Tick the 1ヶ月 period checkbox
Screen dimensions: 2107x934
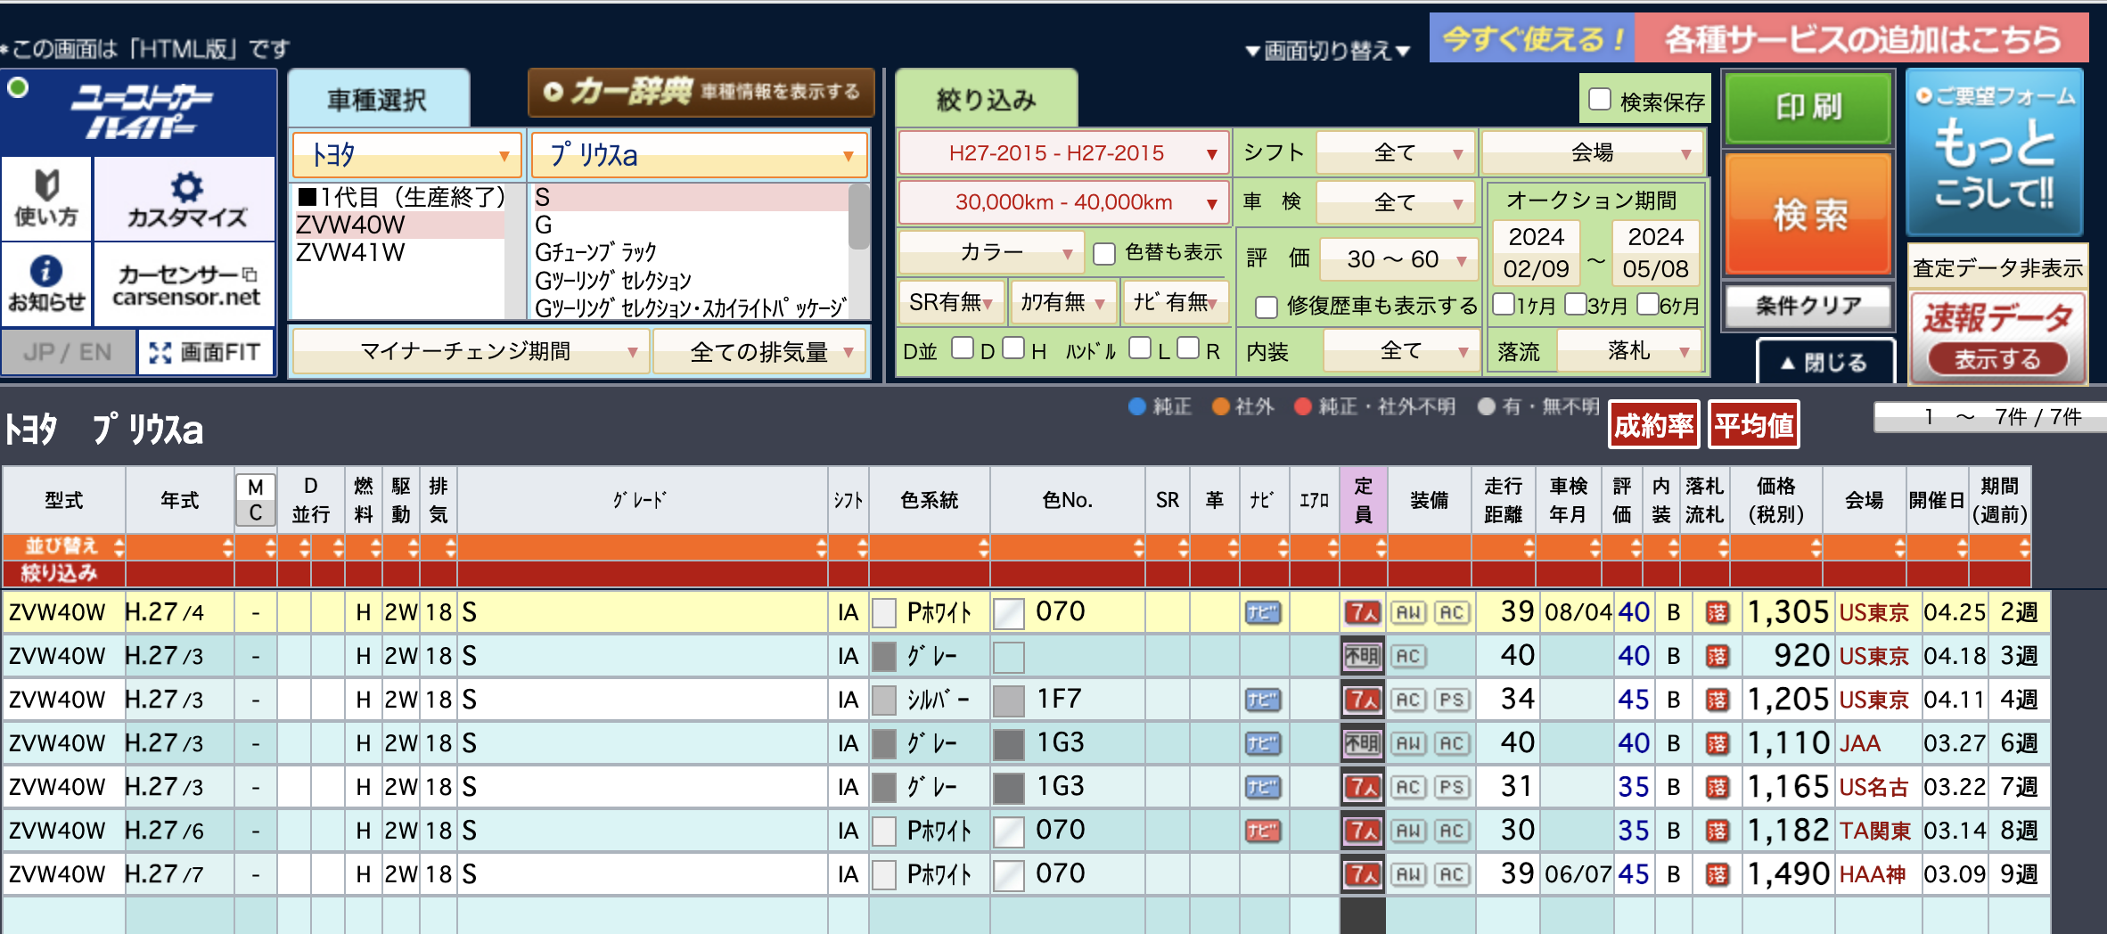(1504, 304)
